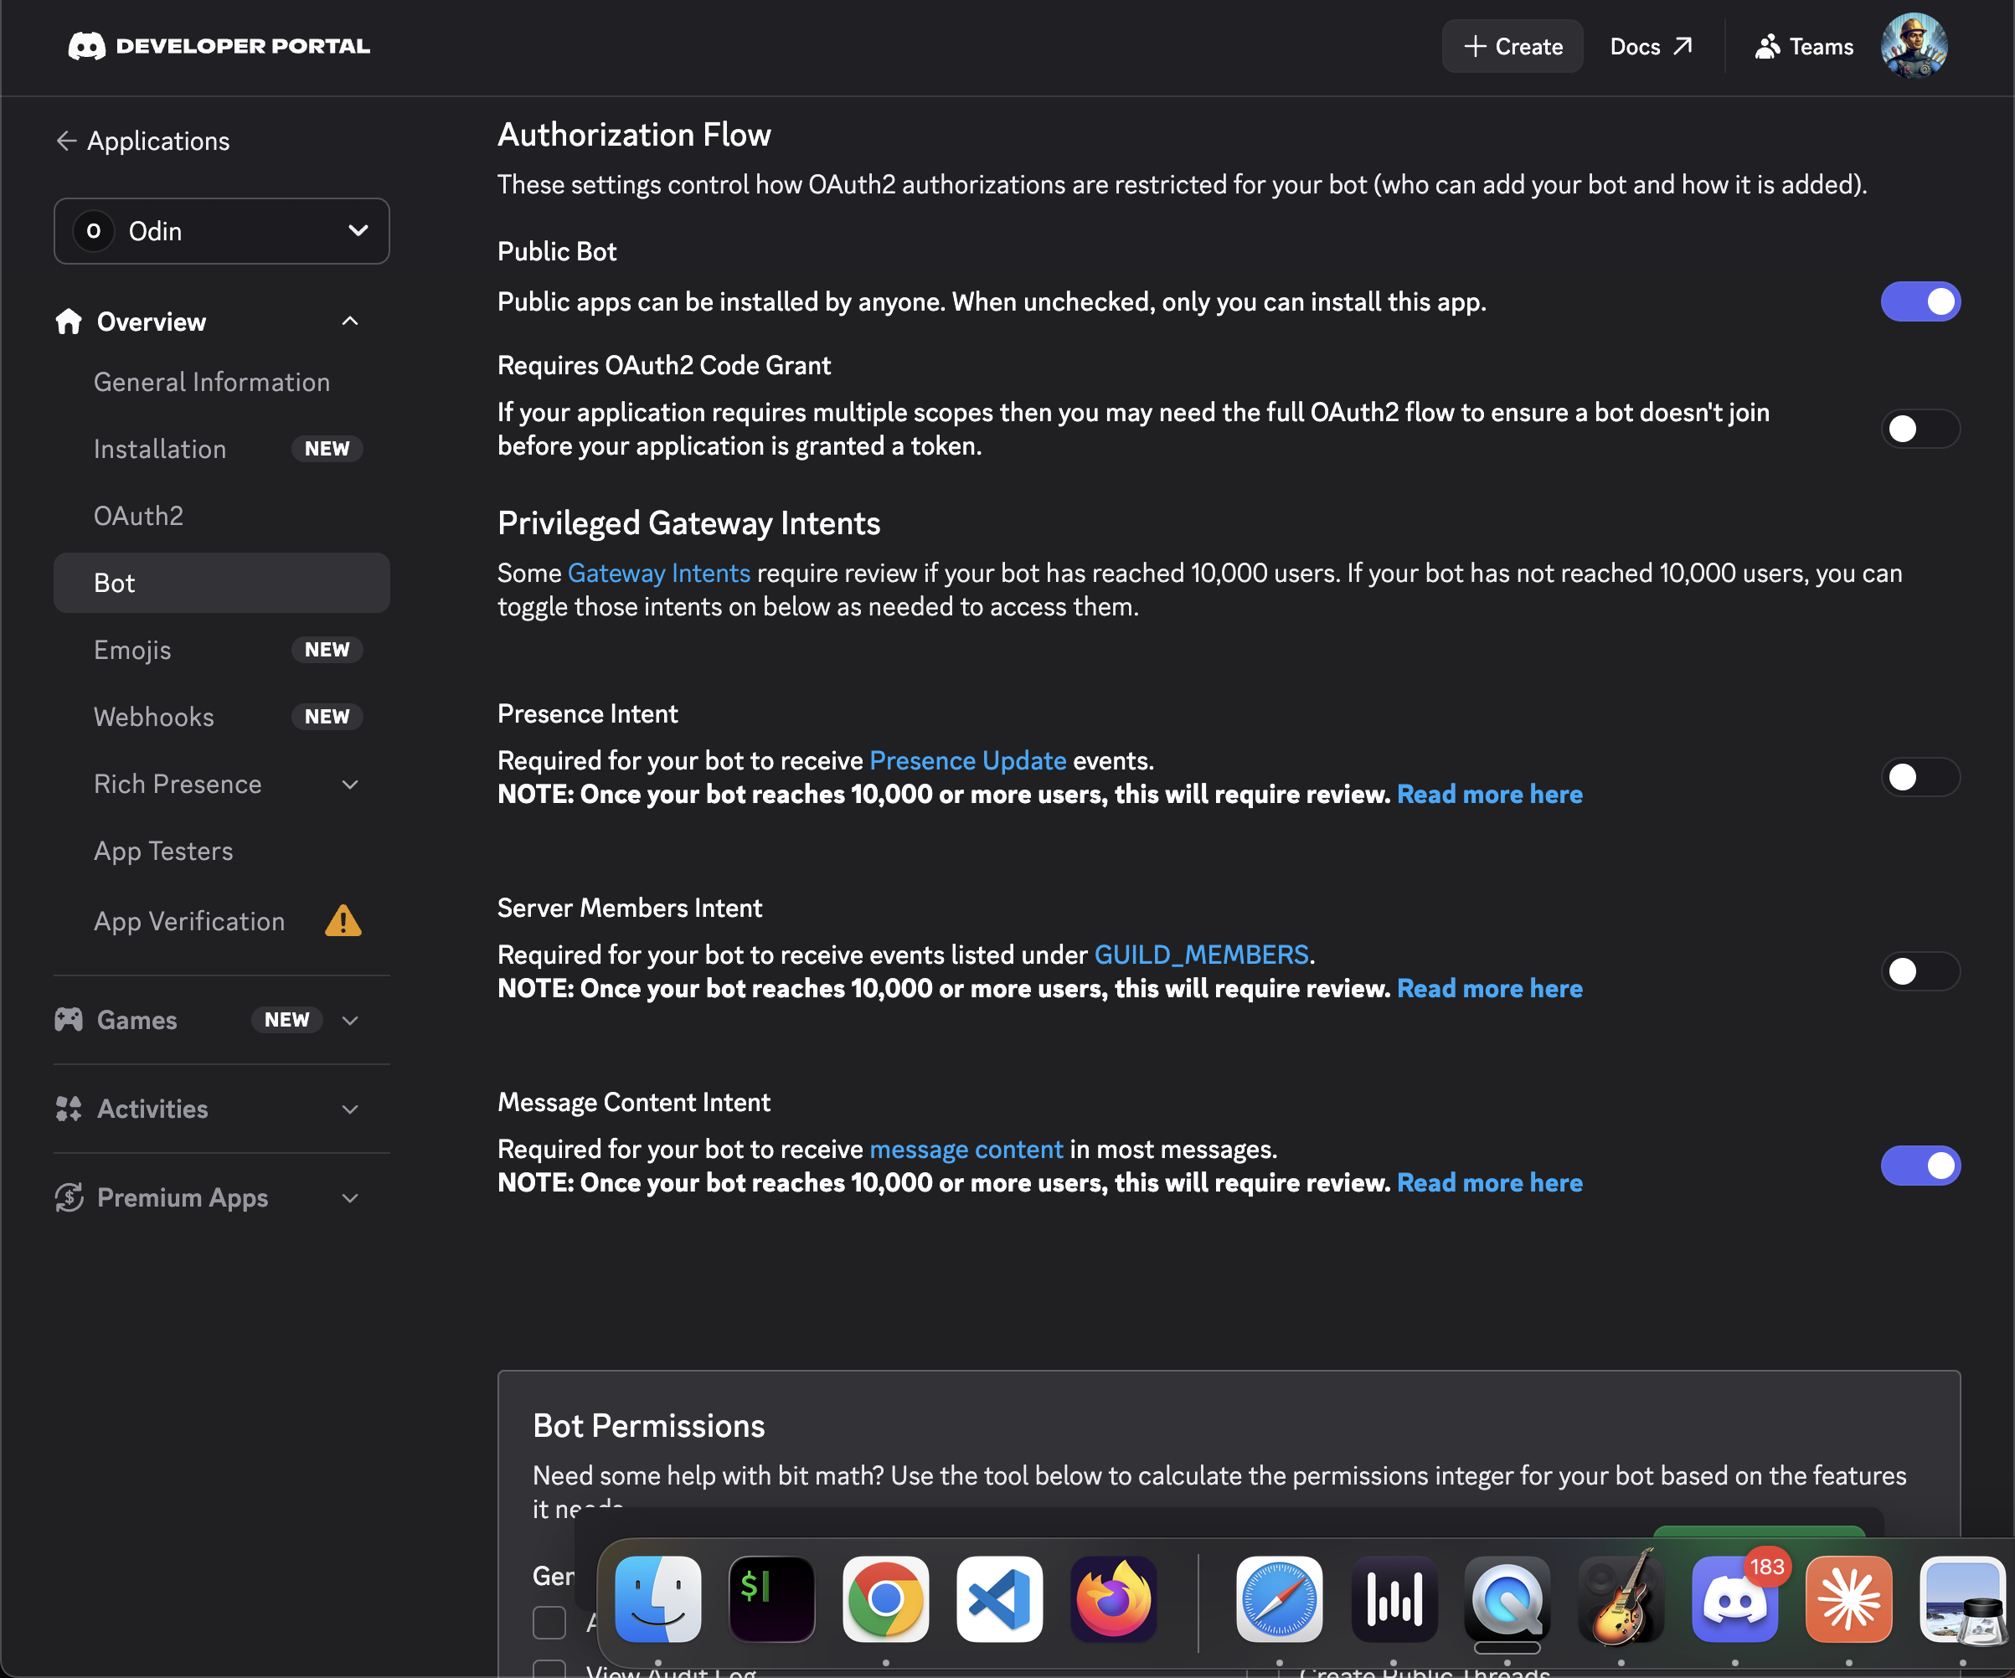Click the Privileged Gateway Intents heading
This screenshot has width=2015, height=1678.
click(689, 522)
